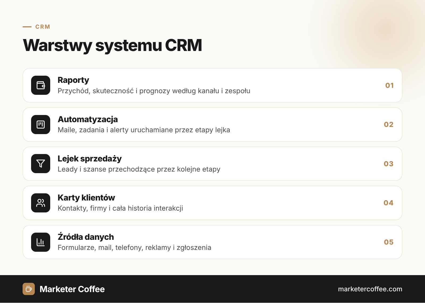Image resolution: width=425 pixels, height=303 pixels.
Task: Click the number 04 on the Karty klientów card
Action: pos(389,203)
